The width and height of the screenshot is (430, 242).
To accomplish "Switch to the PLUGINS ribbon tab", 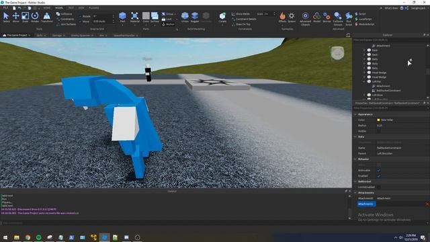I will point(94,8).
